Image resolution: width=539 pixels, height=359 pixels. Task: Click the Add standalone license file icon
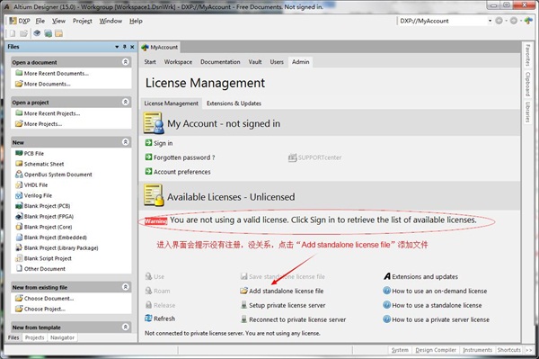(243, 291)
